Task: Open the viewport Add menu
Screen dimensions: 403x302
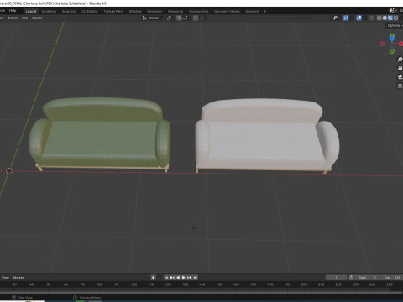Action: [x=24, y=18]
